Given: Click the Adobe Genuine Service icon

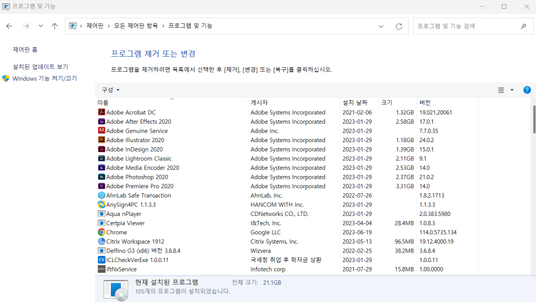Looking at the screenshot, I should pos(102,130).
